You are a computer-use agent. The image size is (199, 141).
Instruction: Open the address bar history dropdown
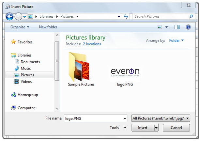pos(119,17)
